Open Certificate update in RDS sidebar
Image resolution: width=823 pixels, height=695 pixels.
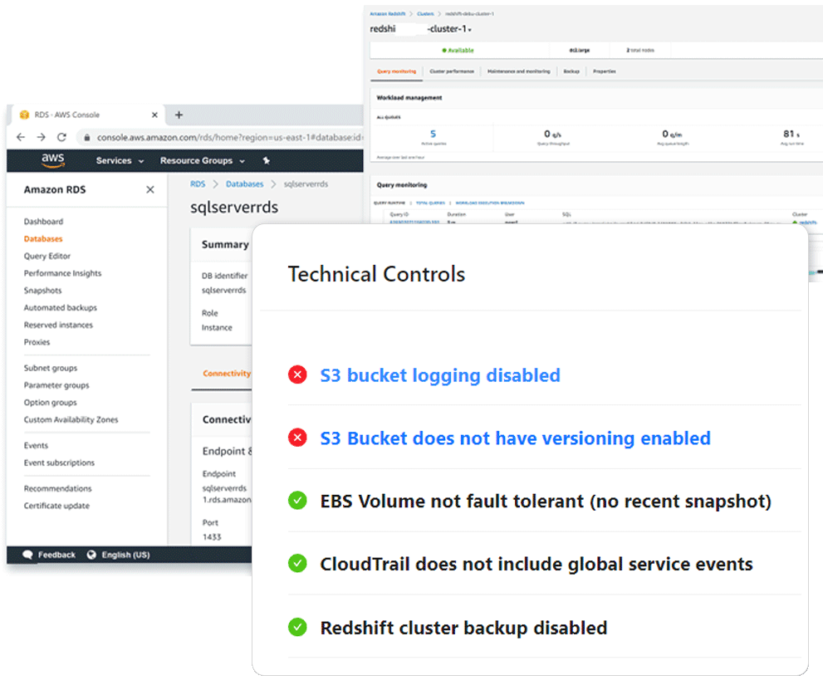click(x=56, y=506)
